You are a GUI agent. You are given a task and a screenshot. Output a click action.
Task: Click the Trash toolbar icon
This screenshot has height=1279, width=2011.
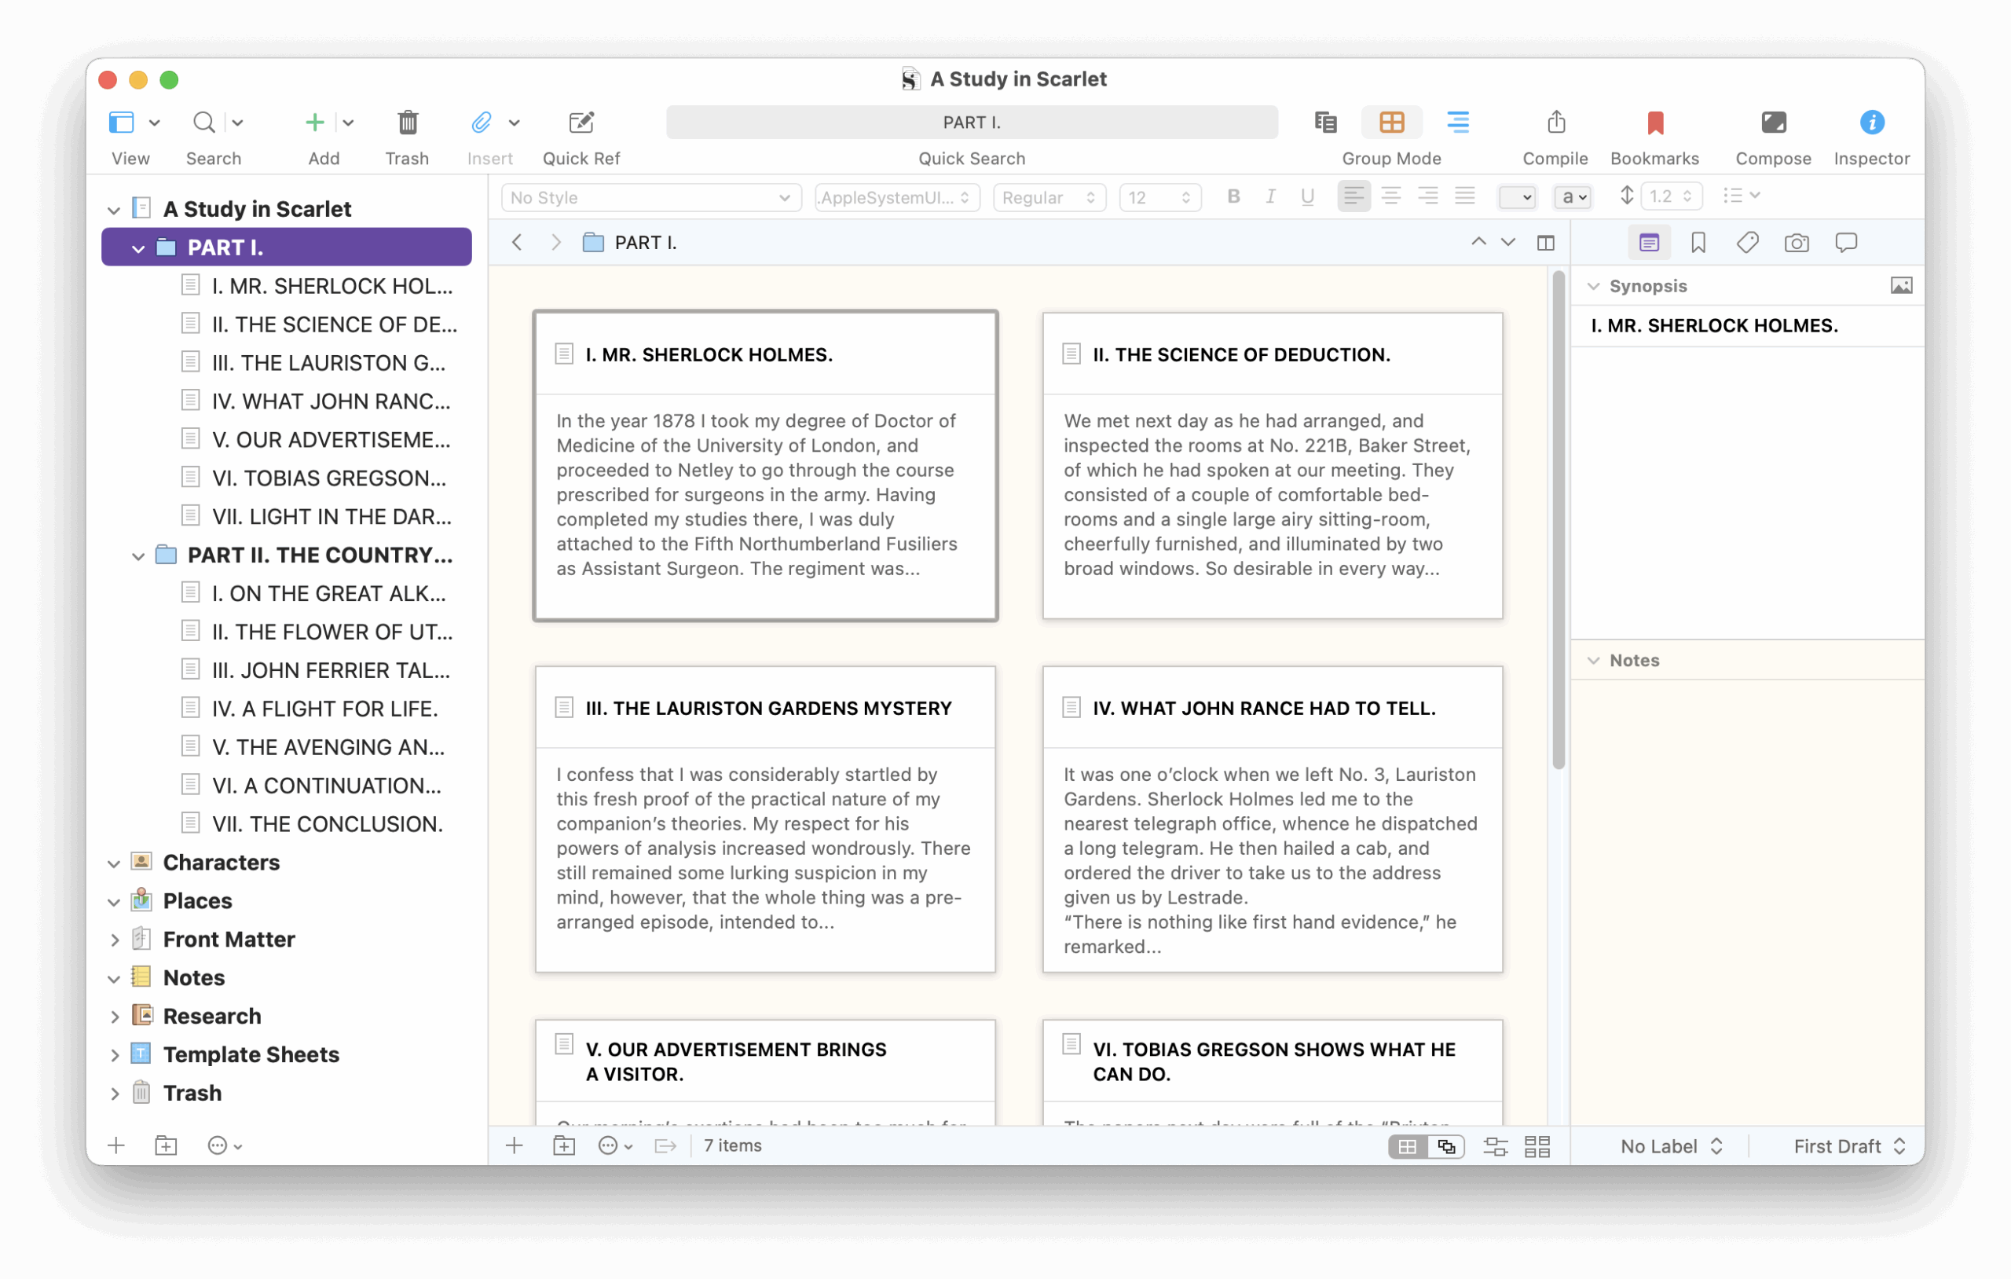pos(408,123)
